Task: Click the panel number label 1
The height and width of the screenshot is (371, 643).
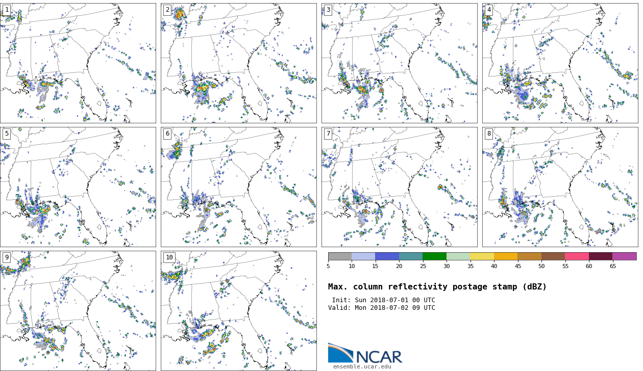Action: coord(7,10)
